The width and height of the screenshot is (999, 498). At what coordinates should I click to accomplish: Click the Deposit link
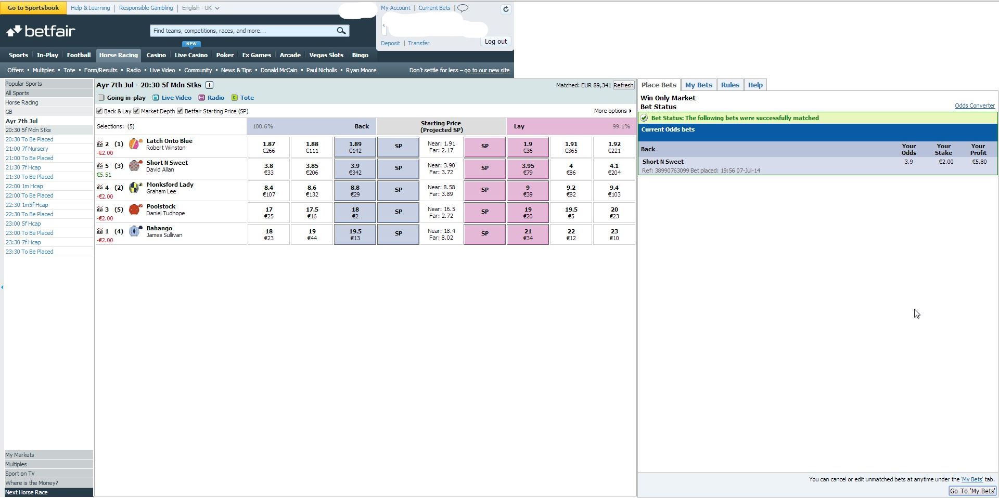coord(390,43)
